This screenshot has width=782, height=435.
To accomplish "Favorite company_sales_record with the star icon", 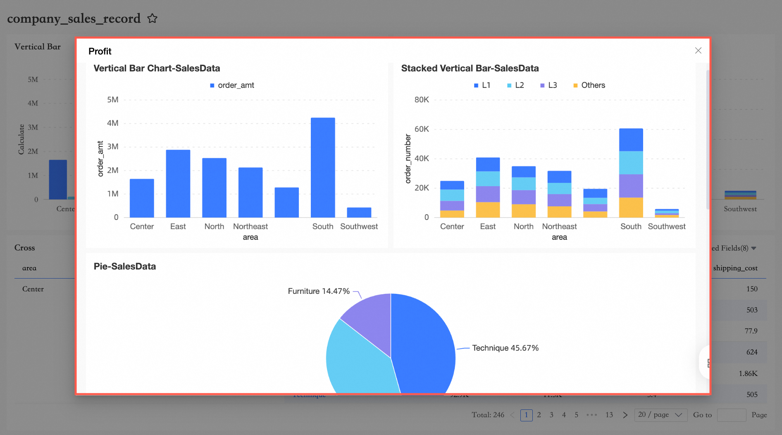I will point(153,19).
